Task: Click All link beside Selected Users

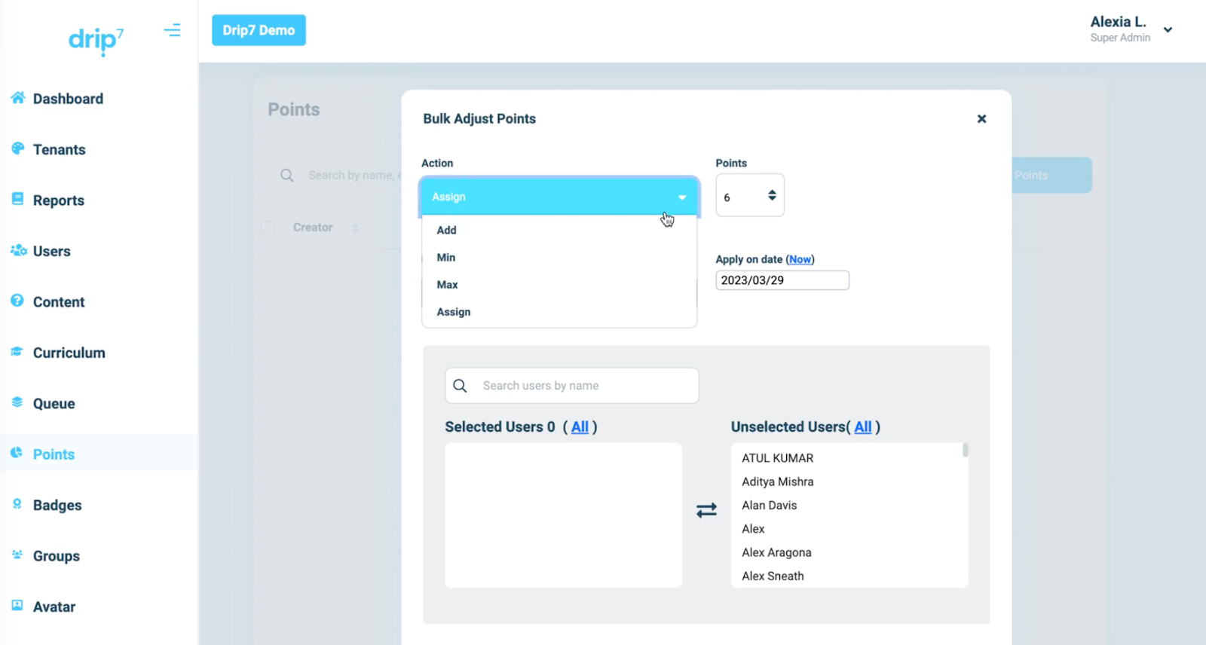Action: click(580, 427)
